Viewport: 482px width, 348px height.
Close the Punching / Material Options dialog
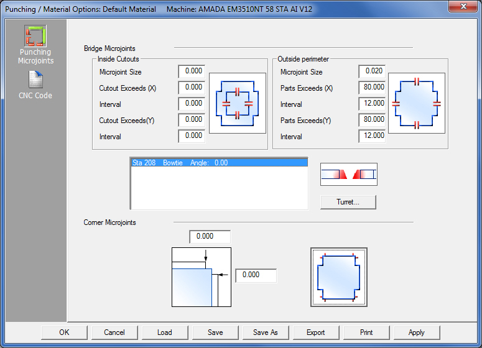point(463,6)
